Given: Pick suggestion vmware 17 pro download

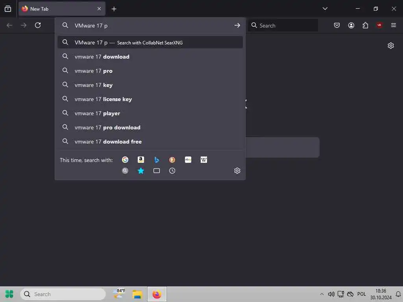Looking at the screenshot, I should 150,127.
